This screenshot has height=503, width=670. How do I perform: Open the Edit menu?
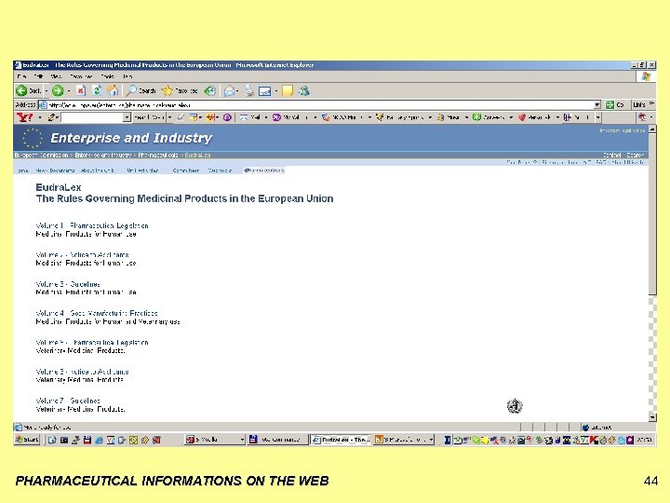38,76
